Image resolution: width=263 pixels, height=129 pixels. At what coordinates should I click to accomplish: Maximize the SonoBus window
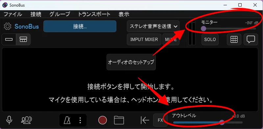point(240,5)
